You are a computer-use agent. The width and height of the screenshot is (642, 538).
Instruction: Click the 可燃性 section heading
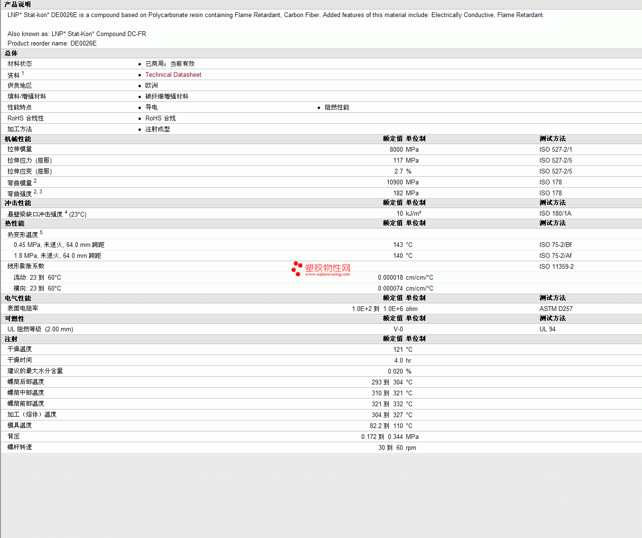tap(14, 319)
